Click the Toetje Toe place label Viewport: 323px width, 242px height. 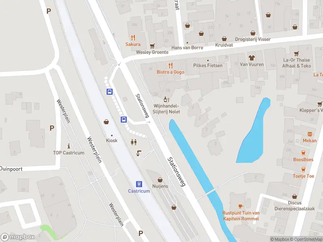304,176
